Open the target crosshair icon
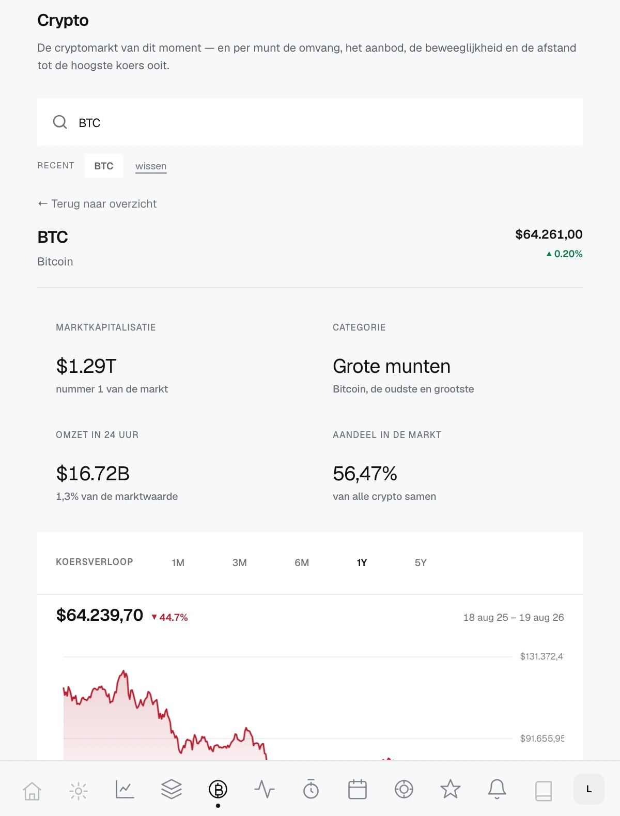 point(404,789)
